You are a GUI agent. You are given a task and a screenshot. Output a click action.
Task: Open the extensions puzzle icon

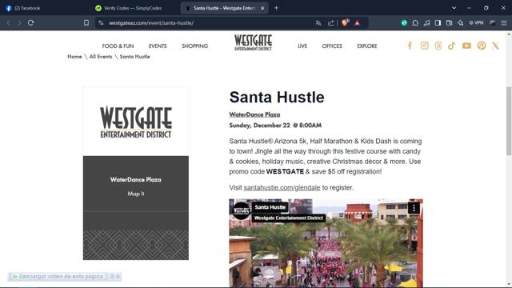tap(415, 23)
